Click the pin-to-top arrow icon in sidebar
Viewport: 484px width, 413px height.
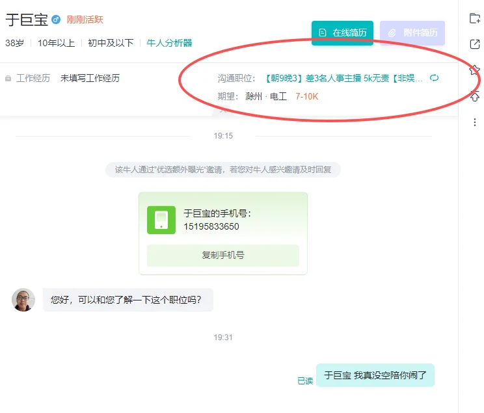[475, 97]
